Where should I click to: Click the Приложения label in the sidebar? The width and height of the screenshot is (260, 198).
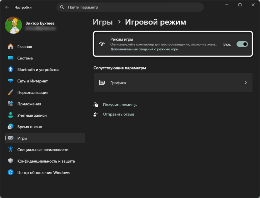29,104
